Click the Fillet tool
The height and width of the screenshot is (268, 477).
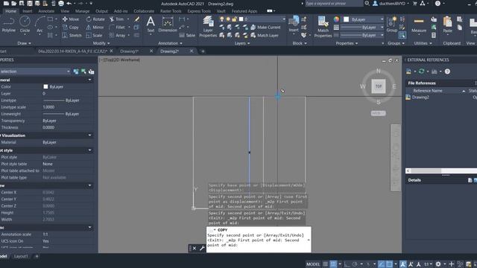[117, 28]
